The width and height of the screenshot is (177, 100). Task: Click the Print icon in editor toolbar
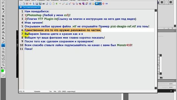(43, 4)
